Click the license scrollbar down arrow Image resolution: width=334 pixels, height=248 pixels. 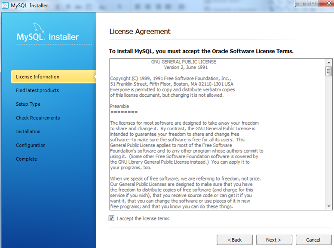tap(329, 206)
